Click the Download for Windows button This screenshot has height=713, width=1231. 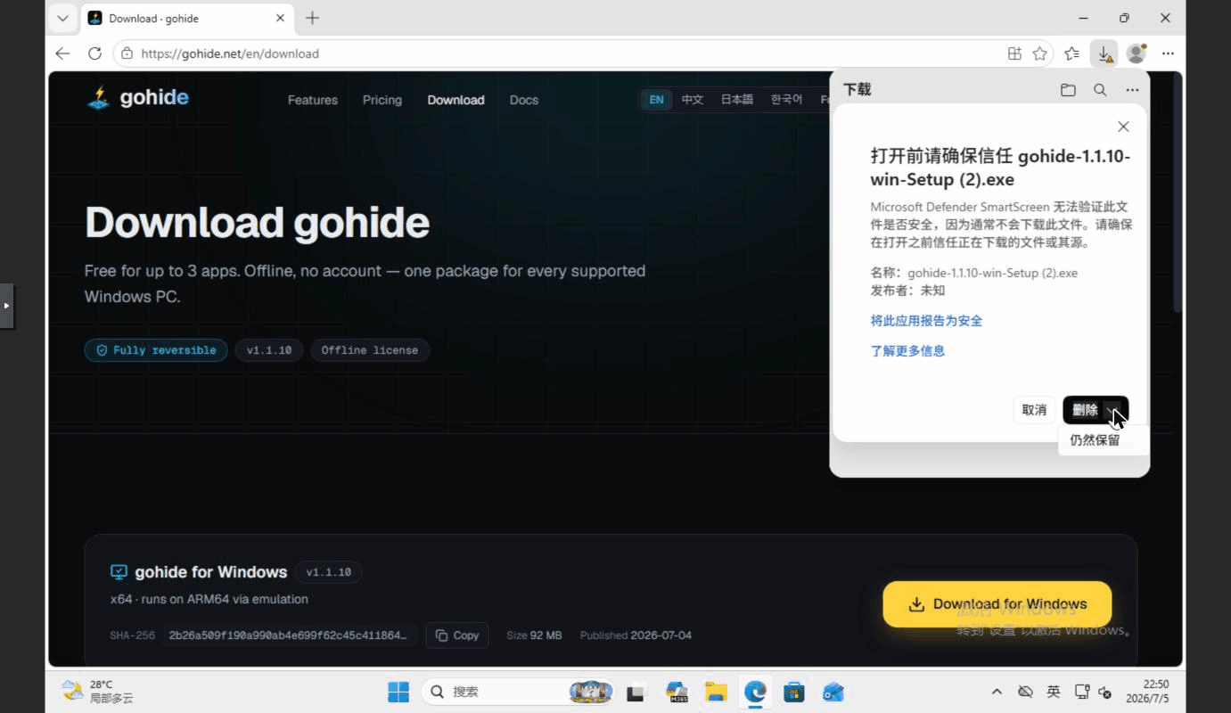coord(997,604)
